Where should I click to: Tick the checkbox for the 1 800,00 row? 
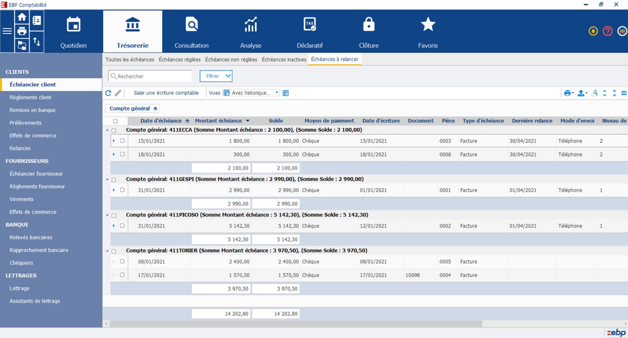(x=122, y=141)
